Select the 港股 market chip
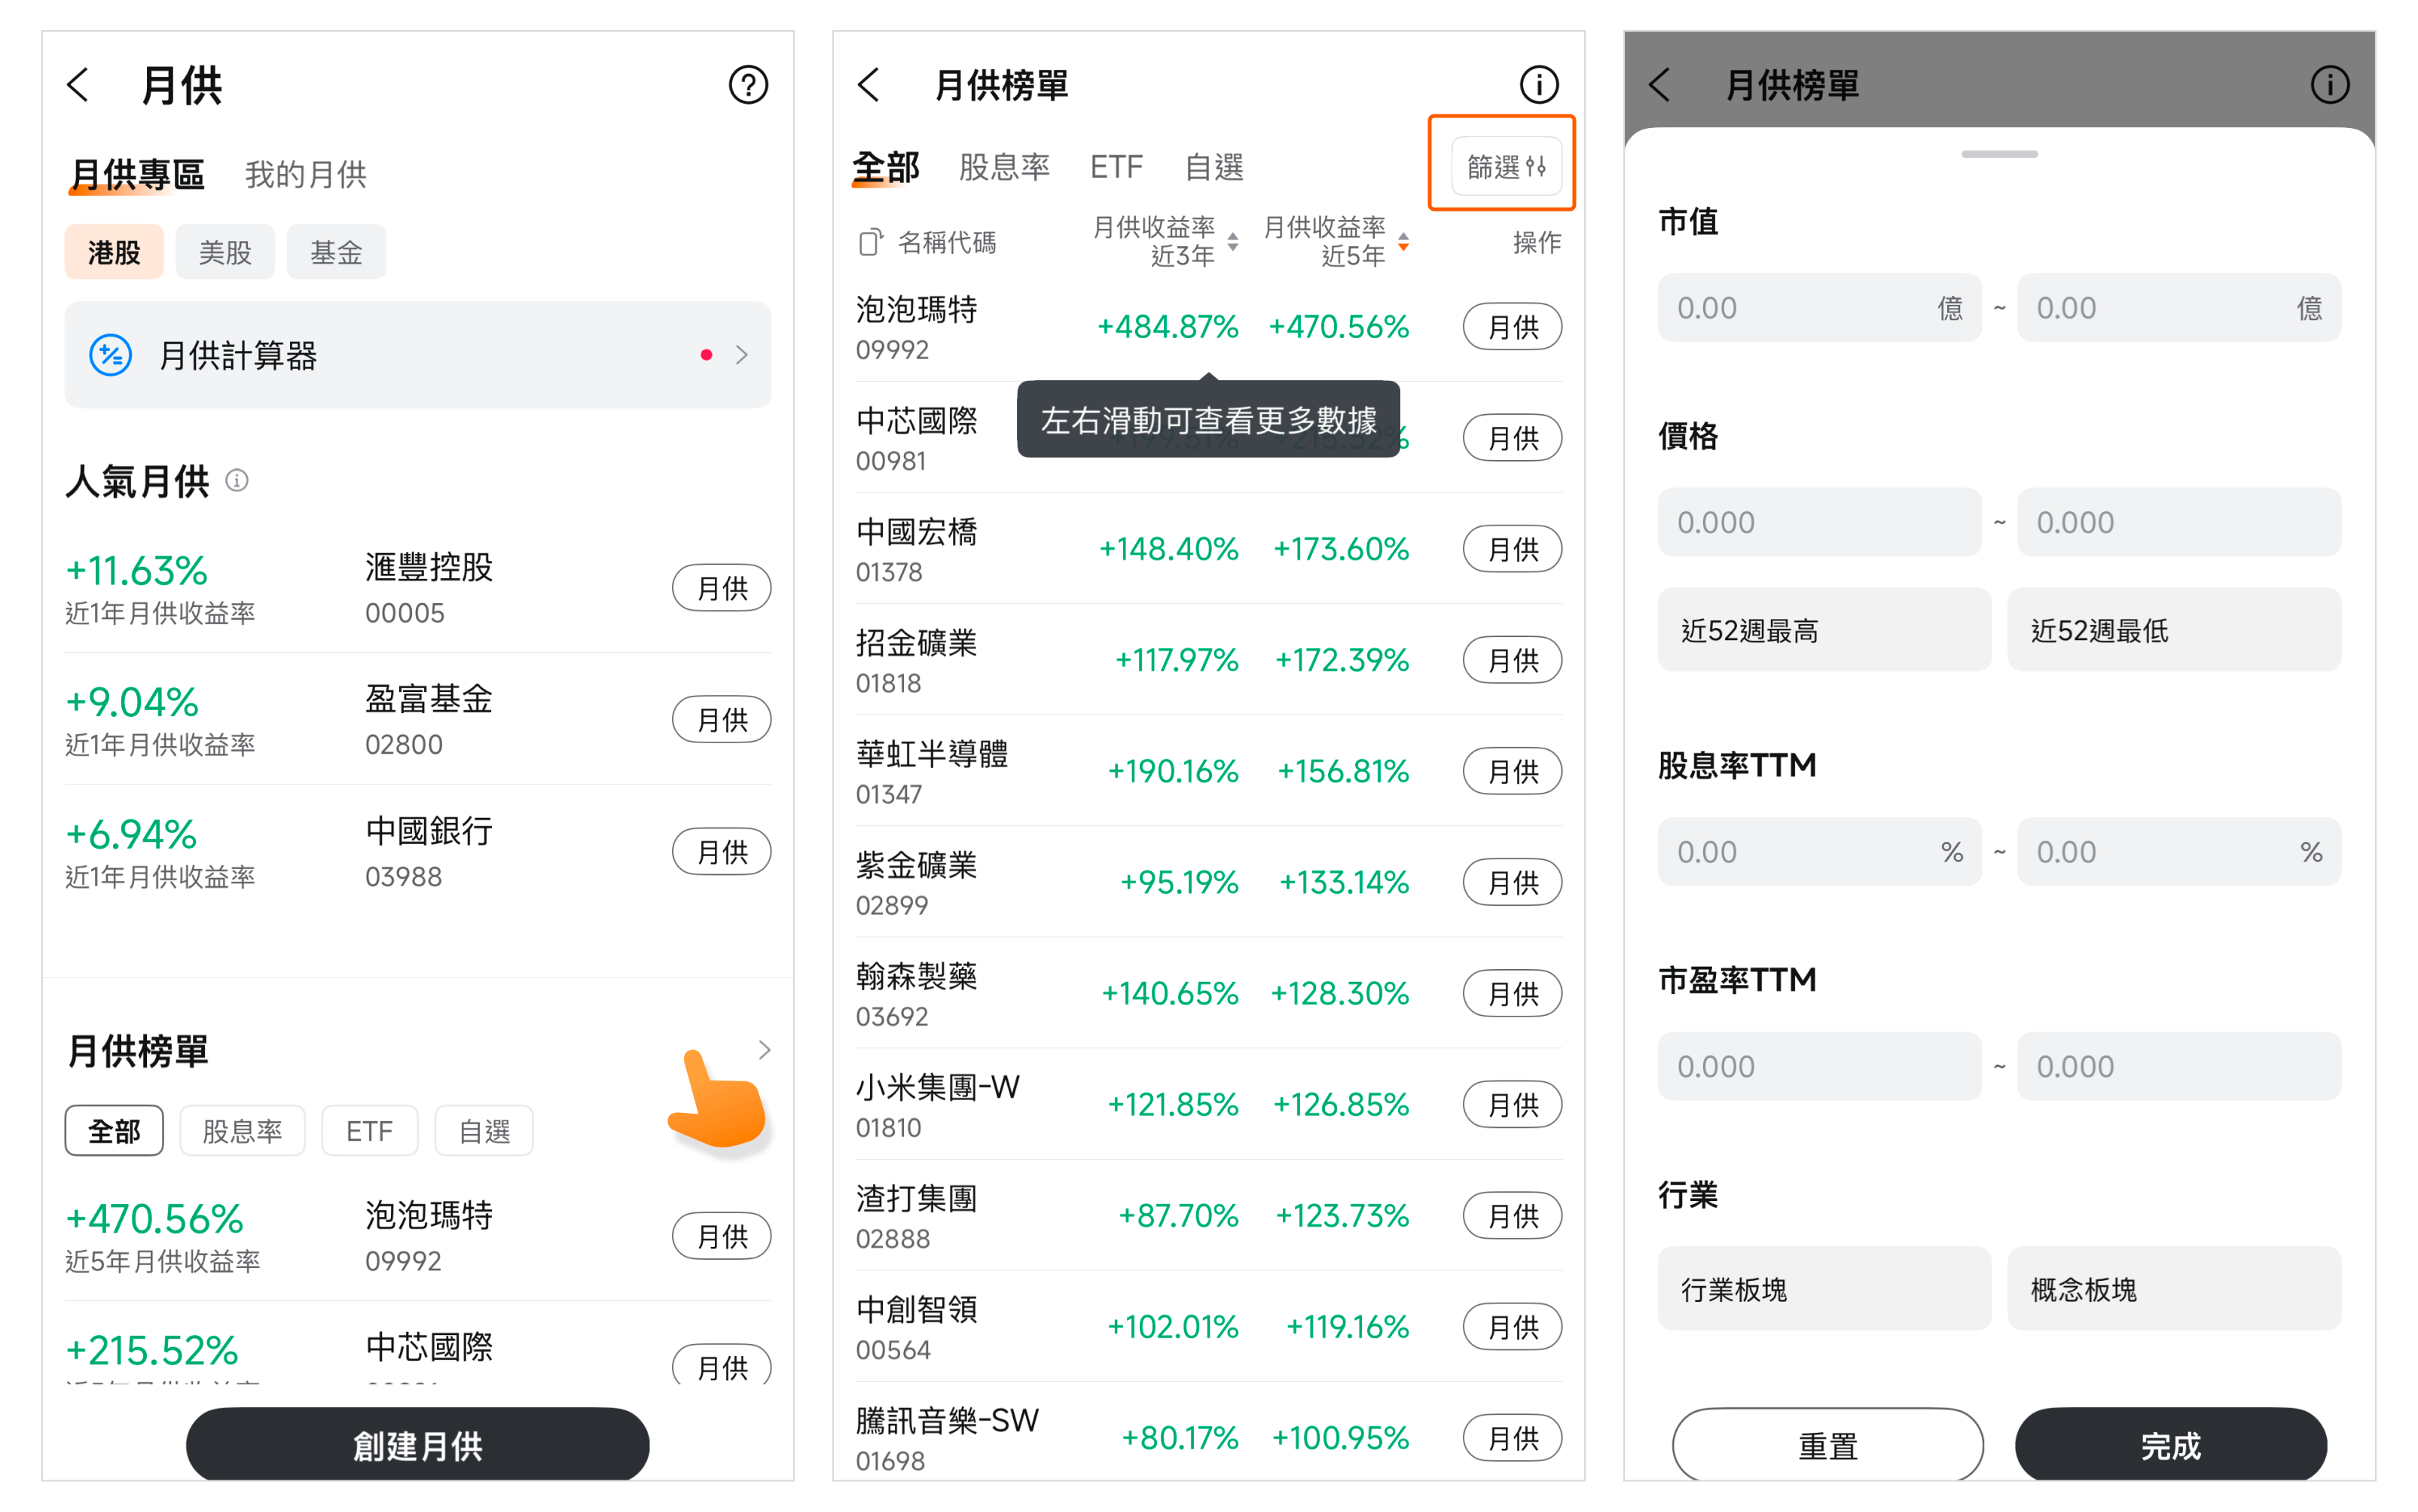Image resolution: width=2418 pixels, height=1512 pixels. pos(114,252)
